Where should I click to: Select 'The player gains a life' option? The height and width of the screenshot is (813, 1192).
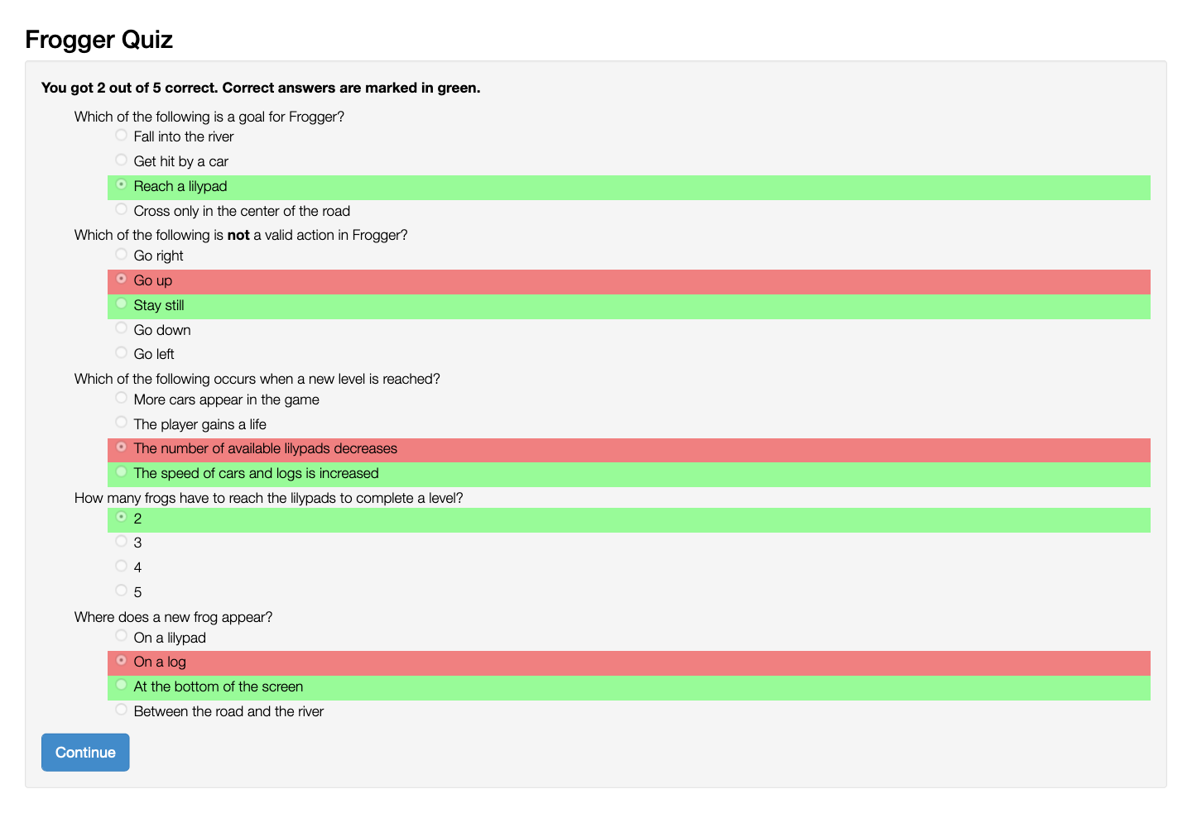coord(122,422)
